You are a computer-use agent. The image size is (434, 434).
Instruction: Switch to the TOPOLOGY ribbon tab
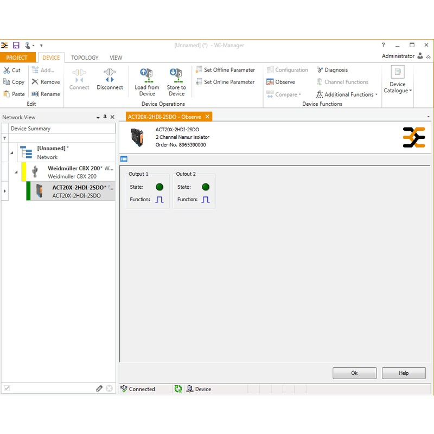click(x=85, y=58)
